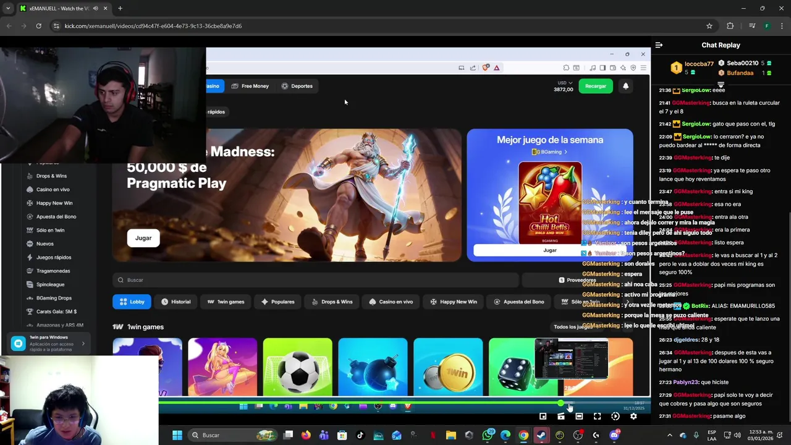Open the 1win notifications bell
The height and width of the screenshot is (445, 791).
625,86
